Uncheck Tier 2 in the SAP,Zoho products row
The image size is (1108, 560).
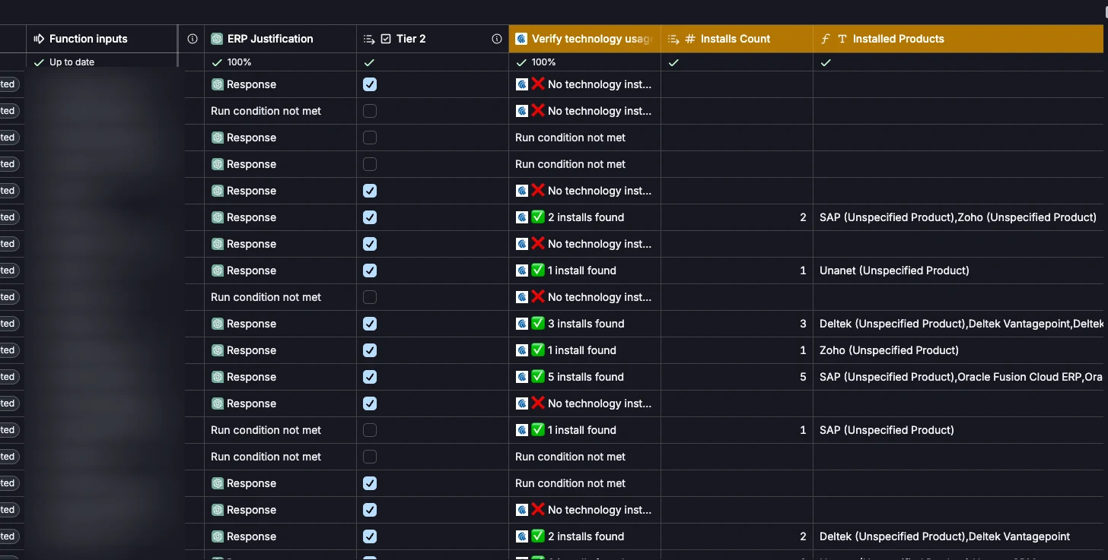tap(370, 217)
